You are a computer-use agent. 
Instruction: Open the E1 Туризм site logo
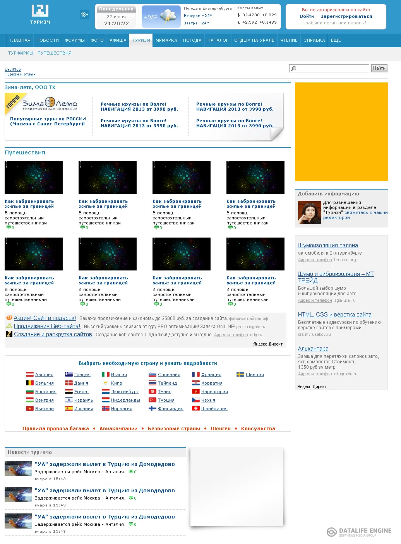click(40, 14)
